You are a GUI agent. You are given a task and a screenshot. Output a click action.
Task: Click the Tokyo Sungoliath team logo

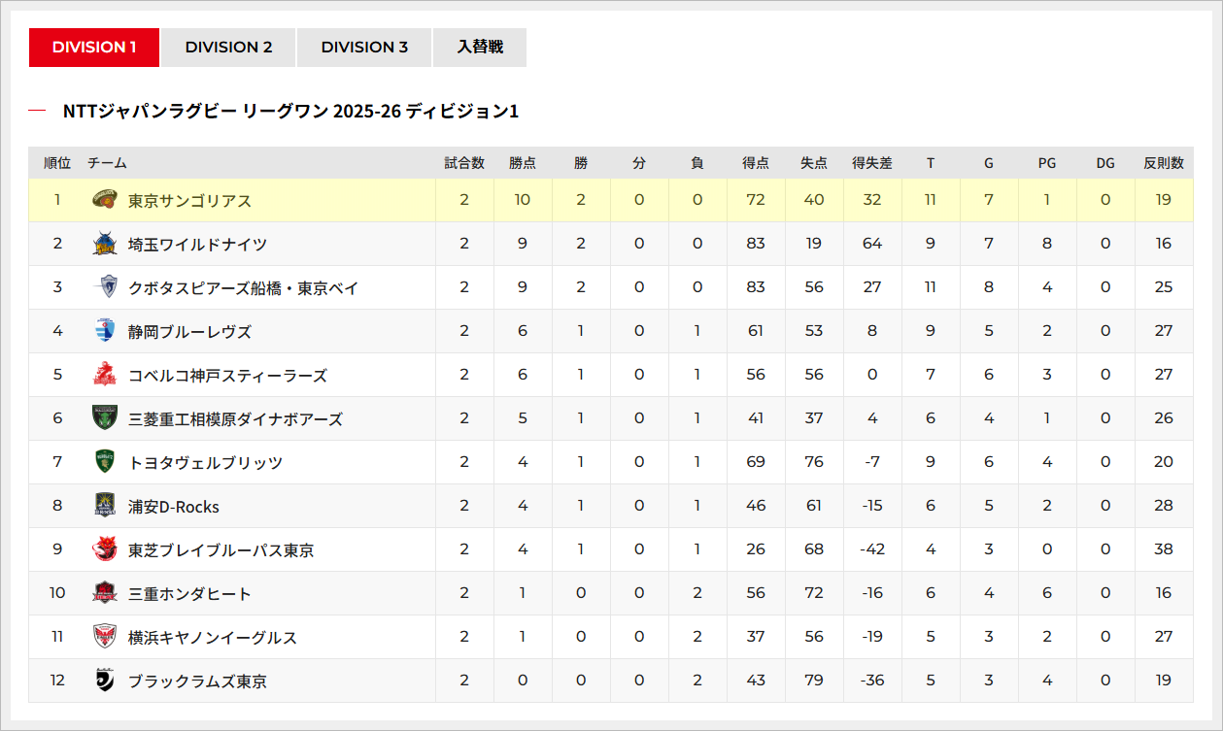pyautogui.click(x=105, y=200)
